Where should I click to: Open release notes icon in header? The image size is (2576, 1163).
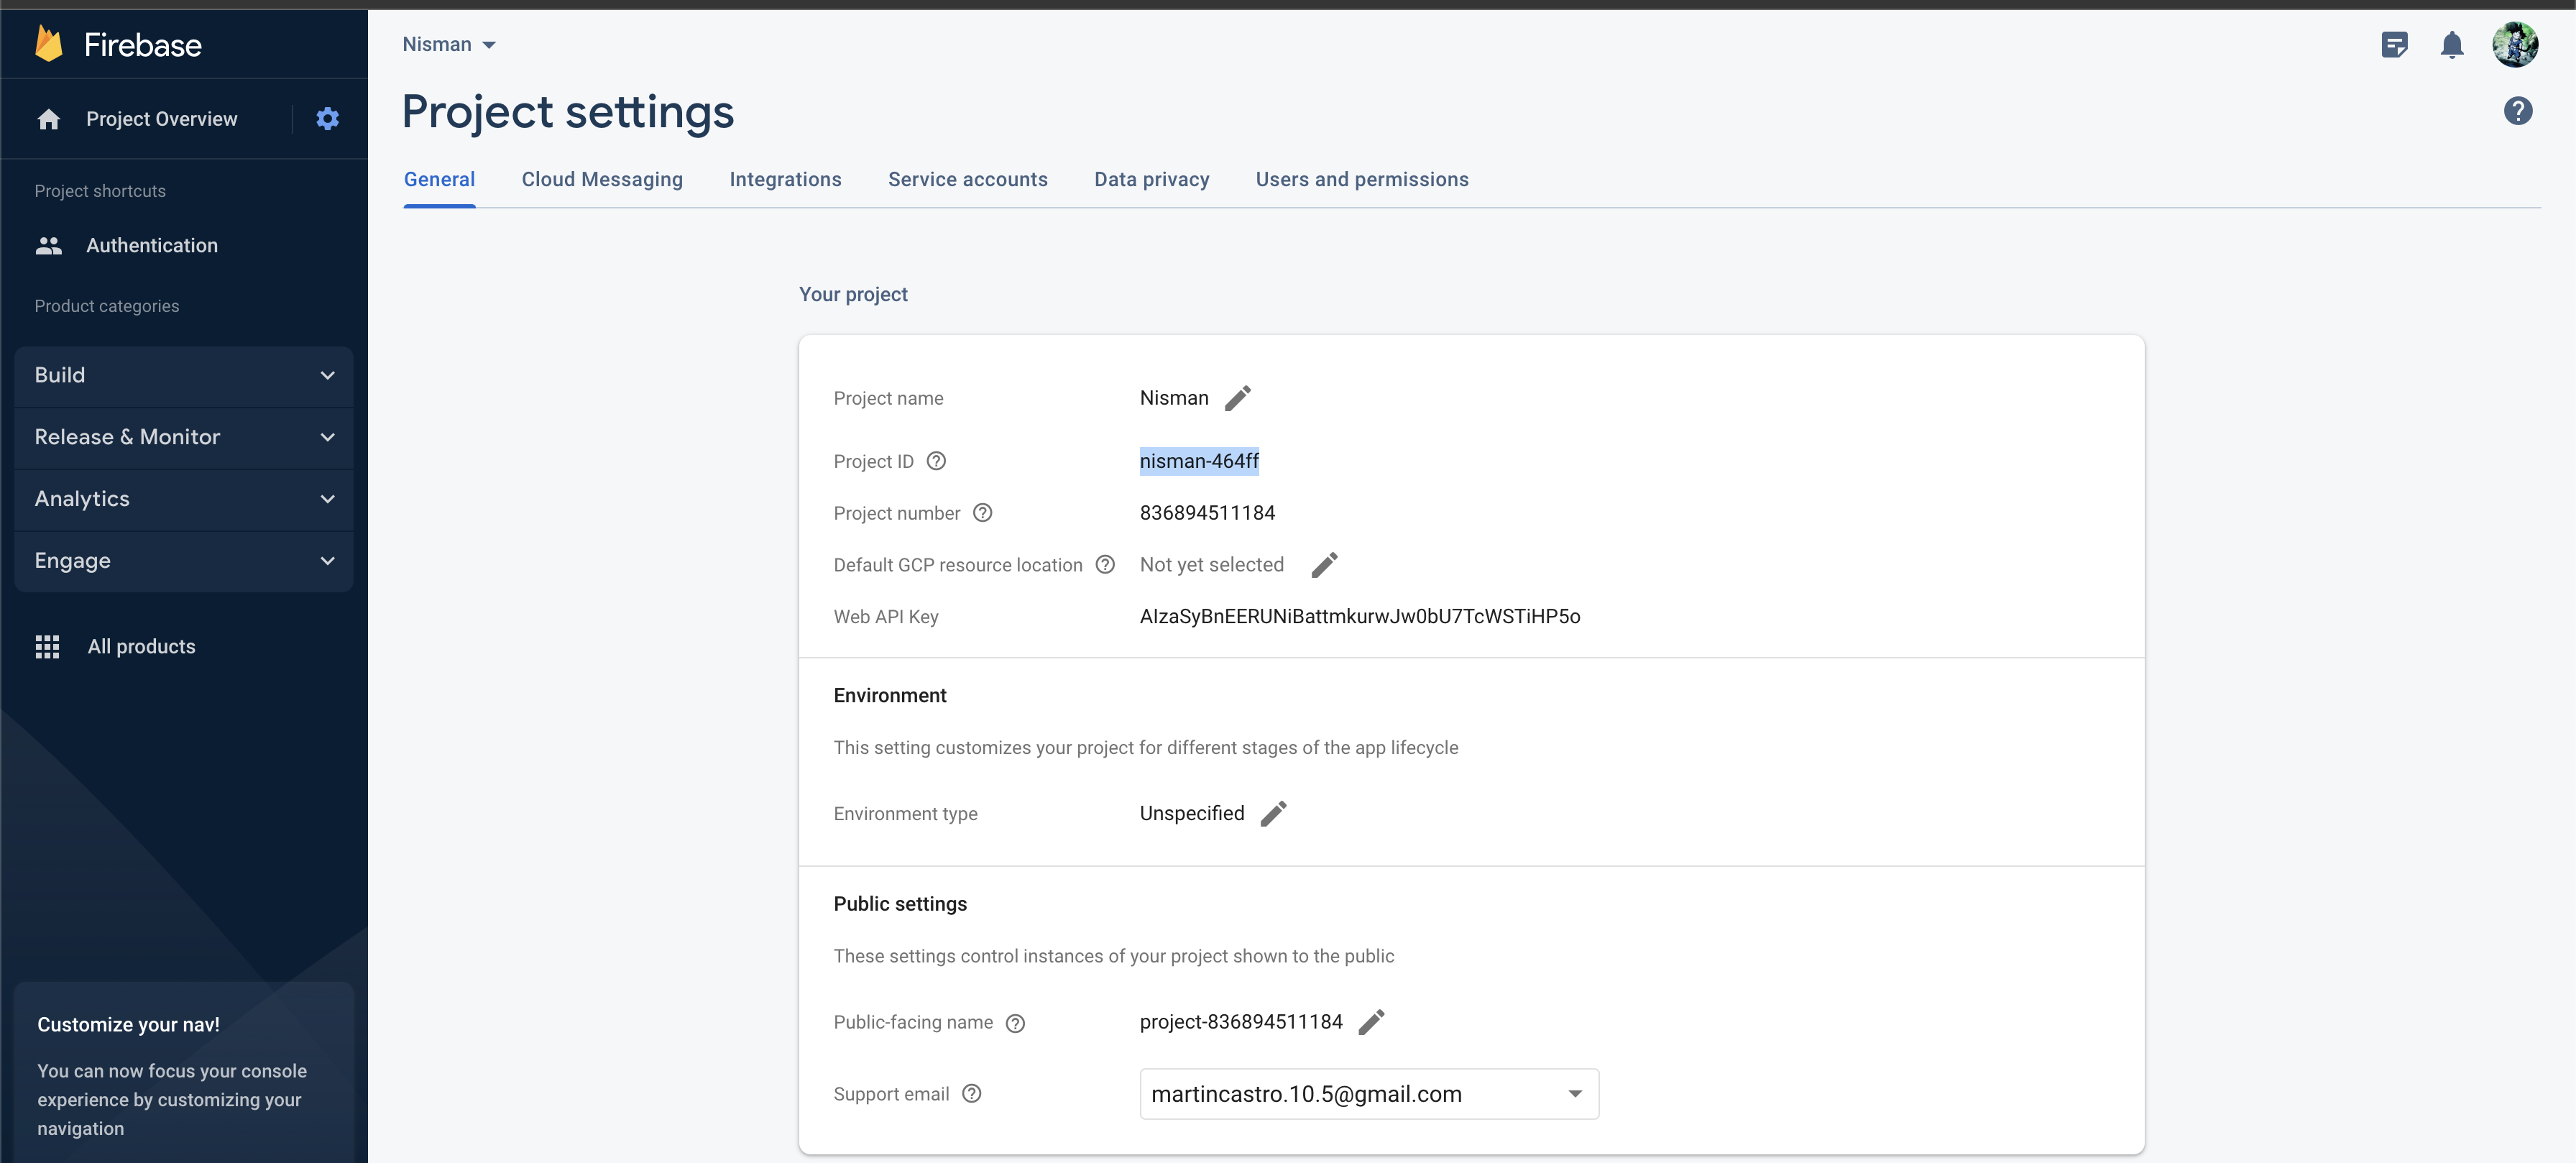click(x=2394, y=45)
